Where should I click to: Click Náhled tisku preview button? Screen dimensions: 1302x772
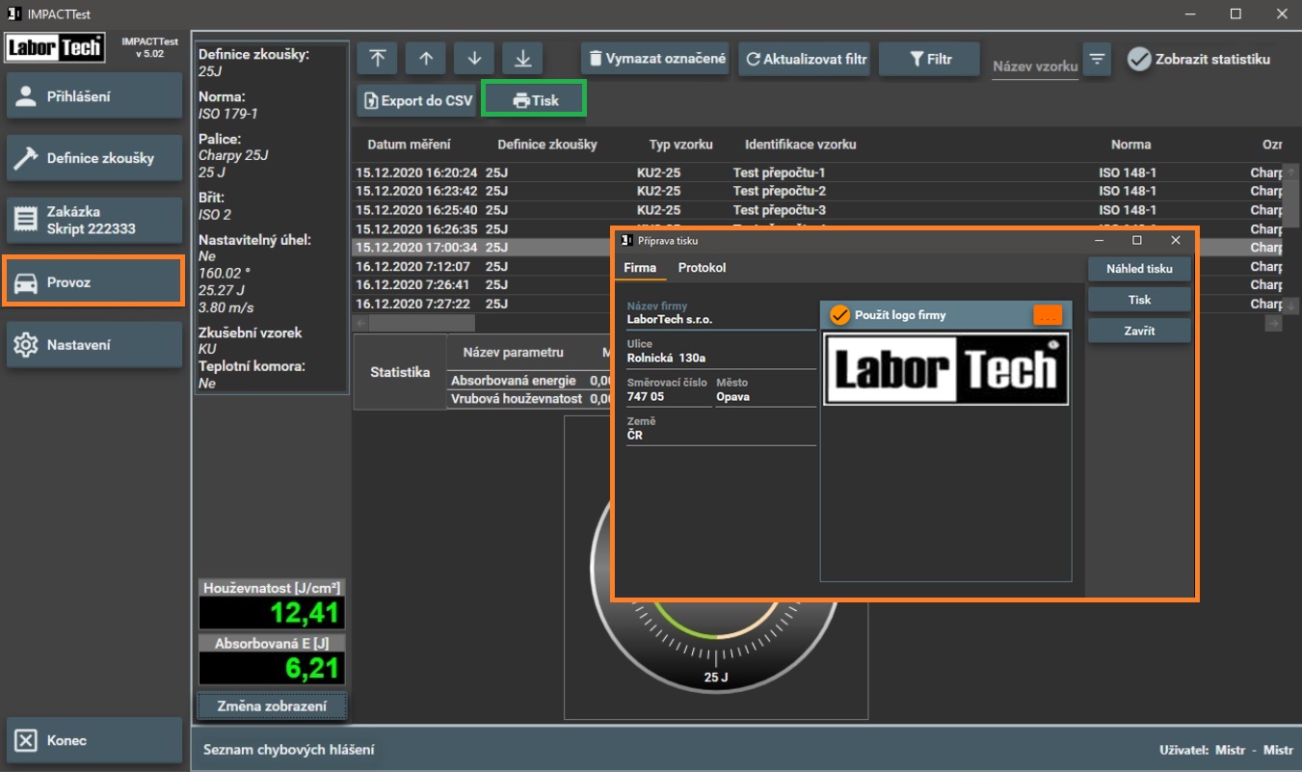point(1139,269)
